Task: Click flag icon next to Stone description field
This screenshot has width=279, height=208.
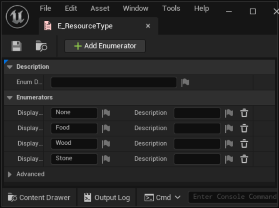Action: 229,159
